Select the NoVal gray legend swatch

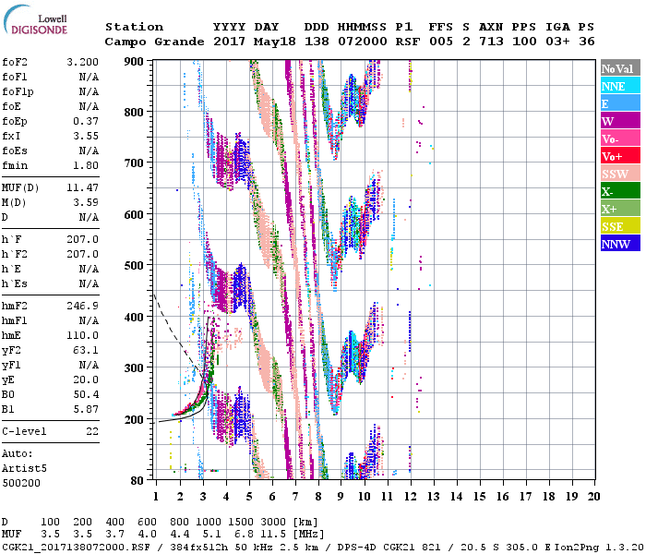(x=620, y=68)
